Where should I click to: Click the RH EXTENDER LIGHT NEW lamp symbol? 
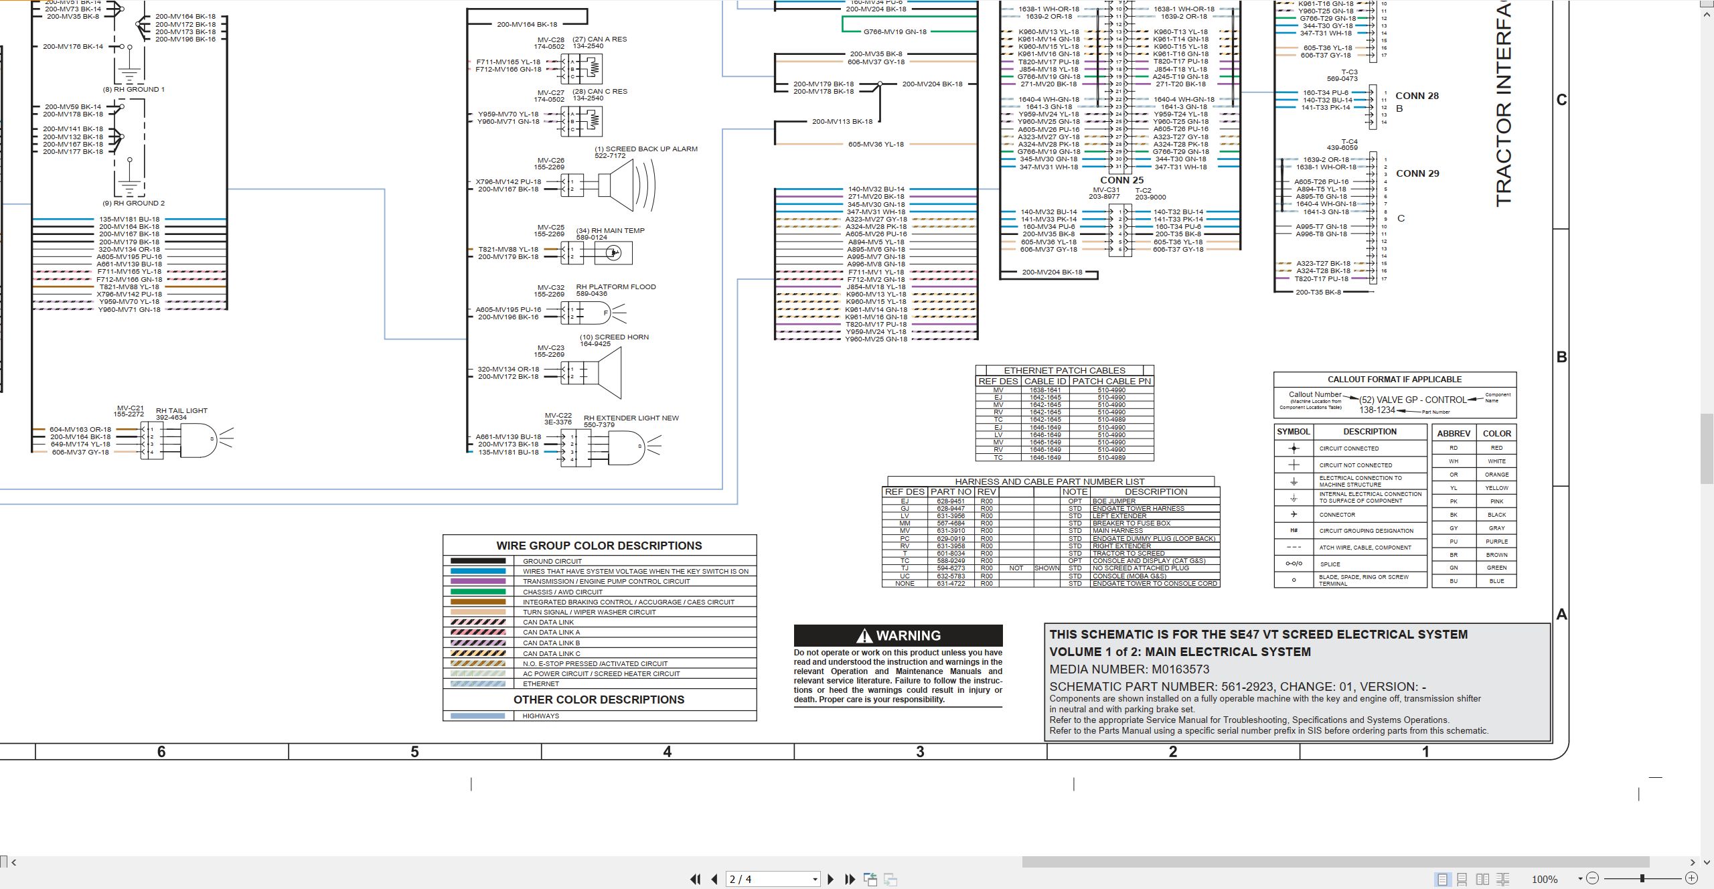(634, 447)
